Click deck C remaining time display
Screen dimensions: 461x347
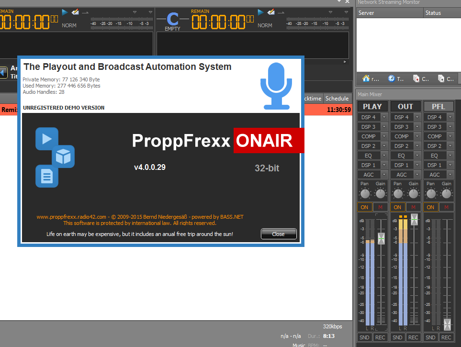click(x=223, y=22)
